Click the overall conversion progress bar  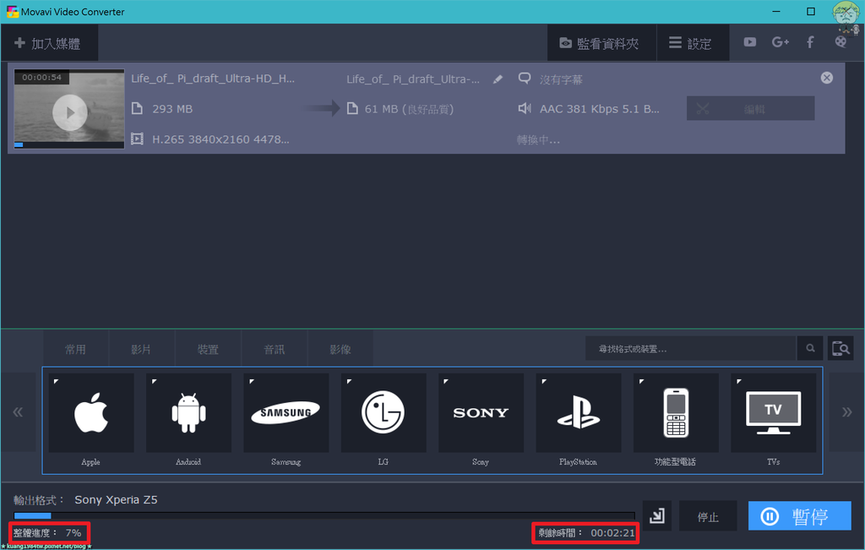pos(324,516)
